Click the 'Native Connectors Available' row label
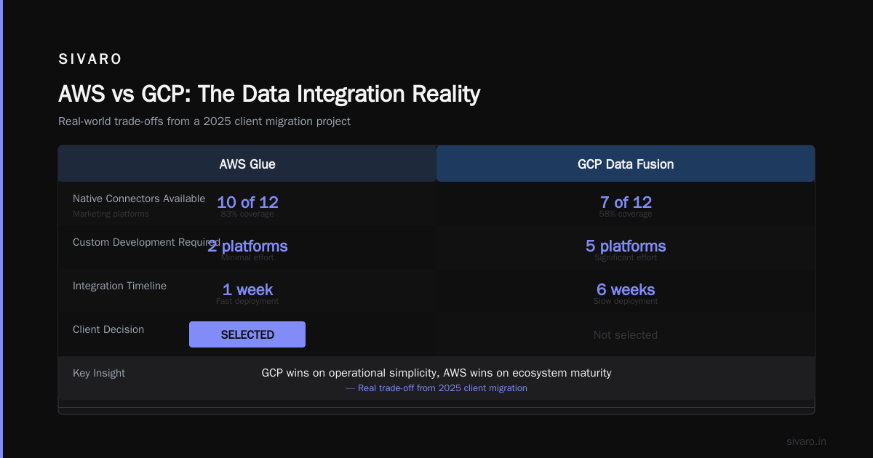 click(x=139, y=198)
